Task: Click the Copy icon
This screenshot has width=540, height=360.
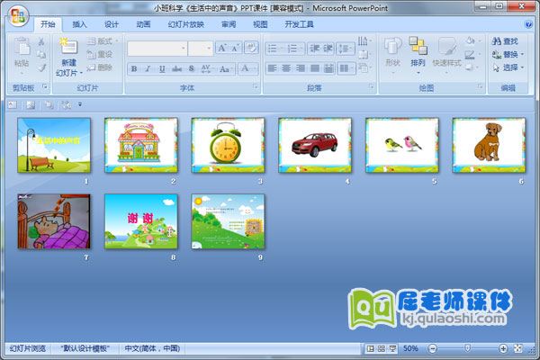Action: click(41, 54)
